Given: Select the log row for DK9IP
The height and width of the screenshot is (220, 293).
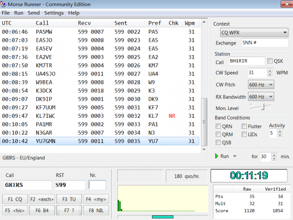Looking at the screenshot, I should 100,99.
